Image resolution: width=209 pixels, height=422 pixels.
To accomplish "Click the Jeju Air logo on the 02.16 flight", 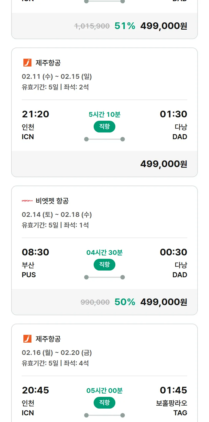I will pyautogui.click(x=27, y=339).
